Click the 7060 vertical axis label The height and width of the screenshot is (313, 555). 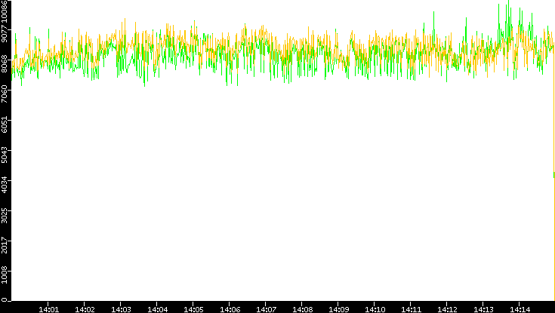click(4, 94)
